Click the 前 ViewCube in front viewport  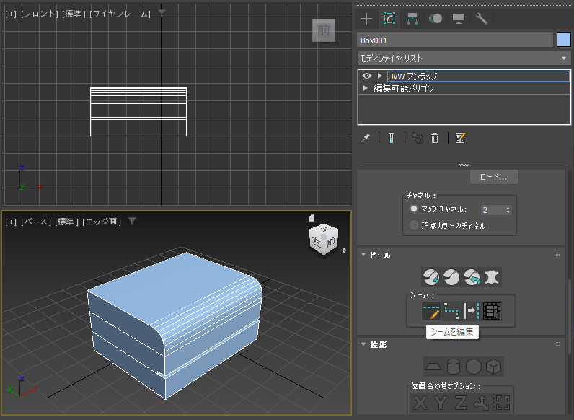[x=324, y=30]
